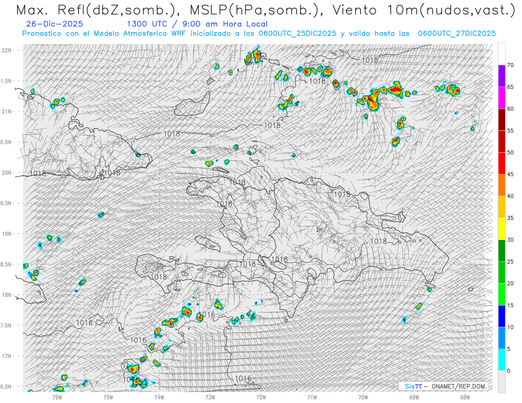Click the '72W' longitude axis label

pos(261,396)
